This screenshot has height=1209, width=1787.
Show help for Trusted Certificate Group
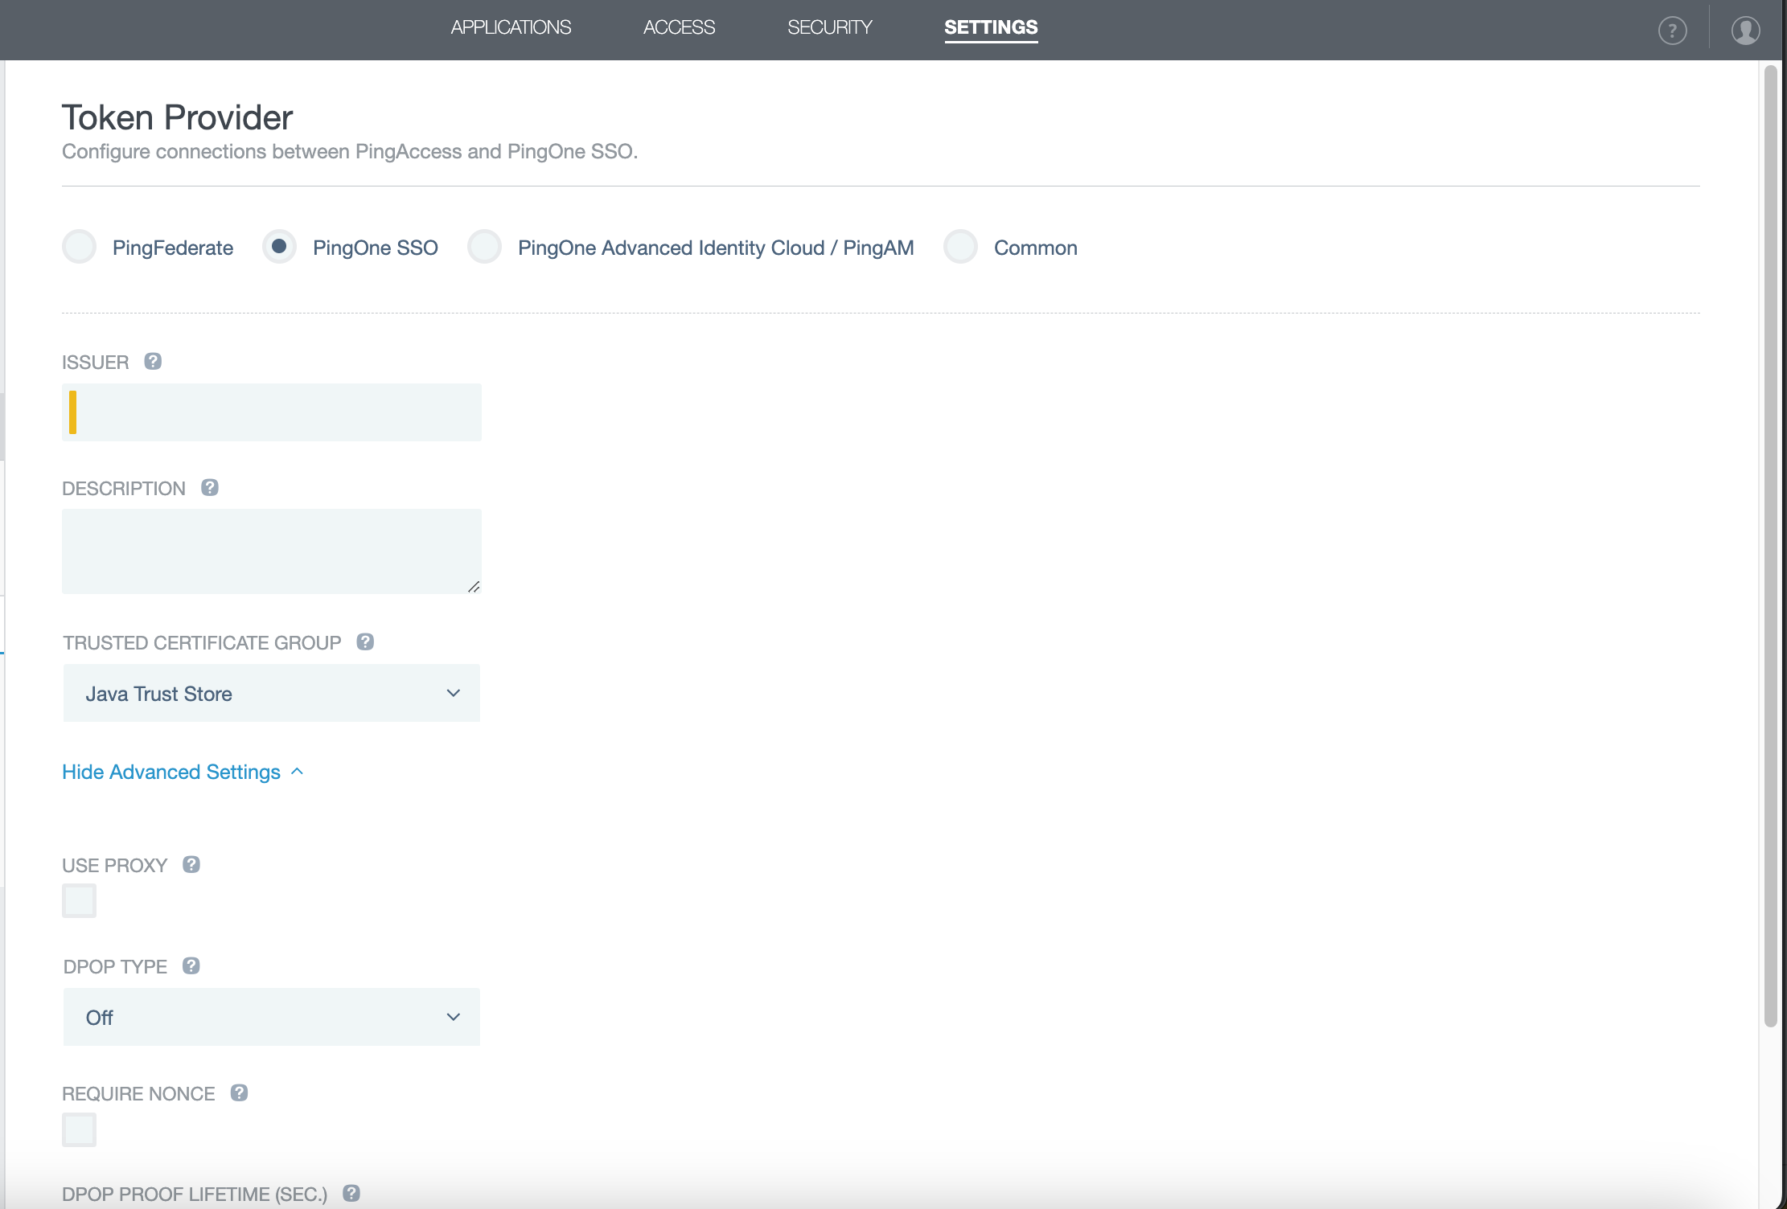[365, 641]
